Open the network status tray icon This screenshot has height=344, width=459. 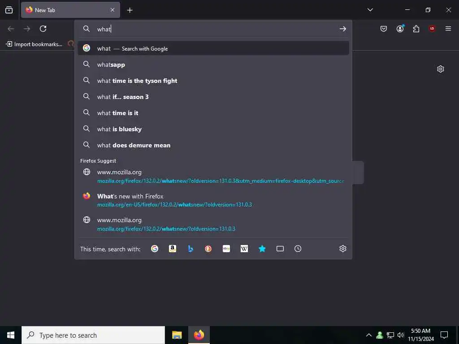(390, 335)
